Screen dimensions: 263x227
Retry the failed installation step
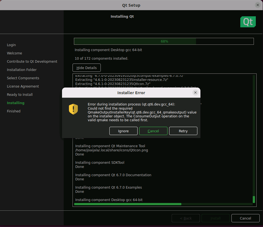pyautogui.click(x=183, y=131)
